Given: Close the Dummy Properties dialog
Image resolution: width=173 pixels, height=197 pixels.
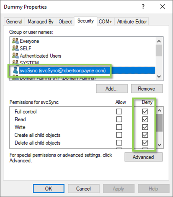Looking at the screenshot, I should pos(162,7).
